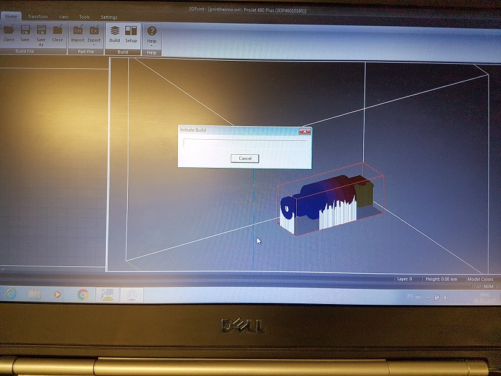Open the taskbar clock and date
The height and width of the screenshot is (376, 501).
485,298
